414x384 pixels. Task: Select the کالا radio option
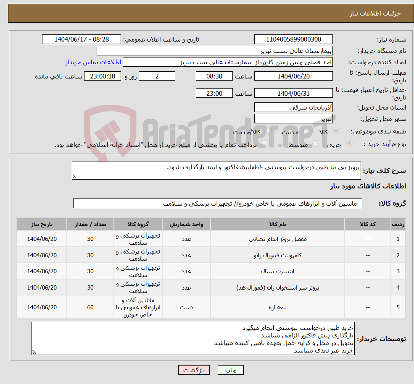coord(335,132)
